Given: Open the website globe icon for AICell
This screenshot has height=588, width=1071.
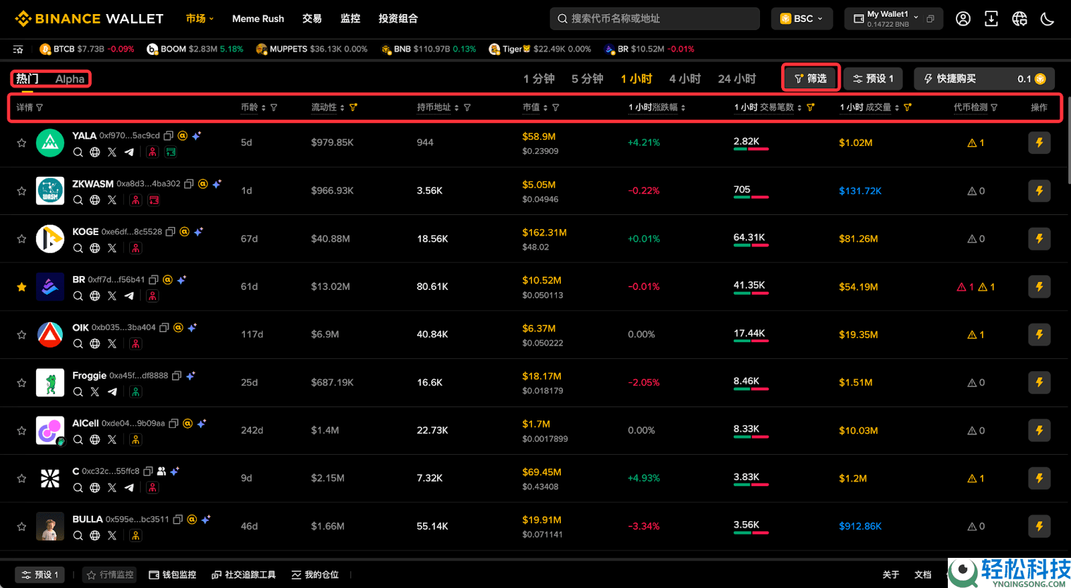Looking at the screenshot, I should pyautogui.click(x=95, y=440).
